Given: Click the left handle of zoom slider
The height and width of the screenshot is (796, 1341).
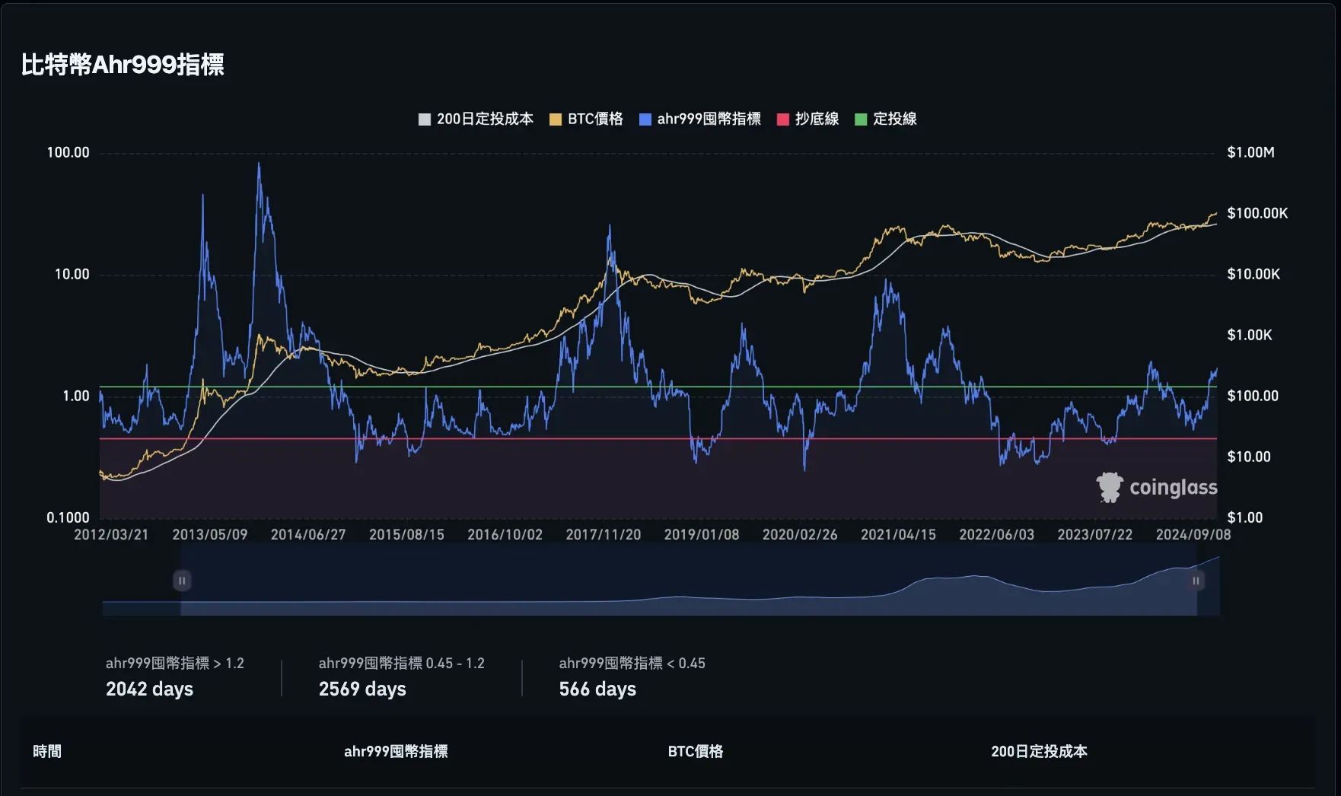Looking at the screenshot, I should click(182, 581).
